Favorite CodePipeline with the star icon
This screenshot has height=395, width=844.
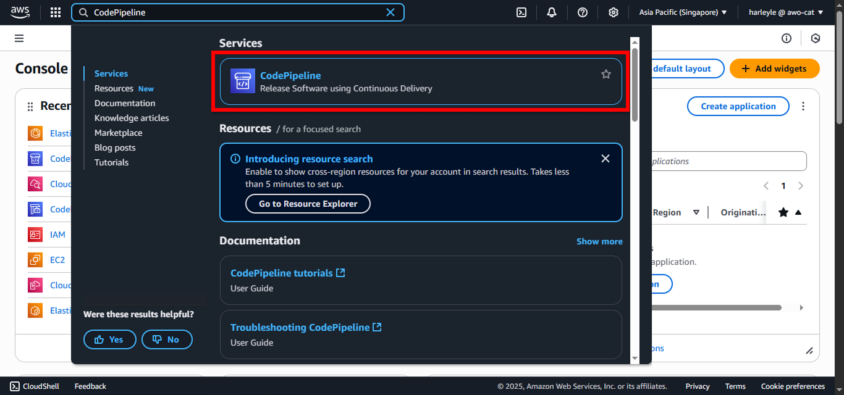coord(606,74)
